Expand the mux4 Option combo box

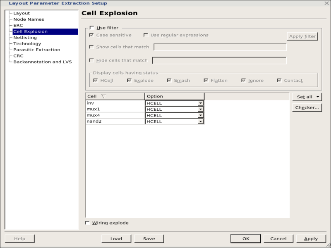pyautogui.click(x=201, y=115)
